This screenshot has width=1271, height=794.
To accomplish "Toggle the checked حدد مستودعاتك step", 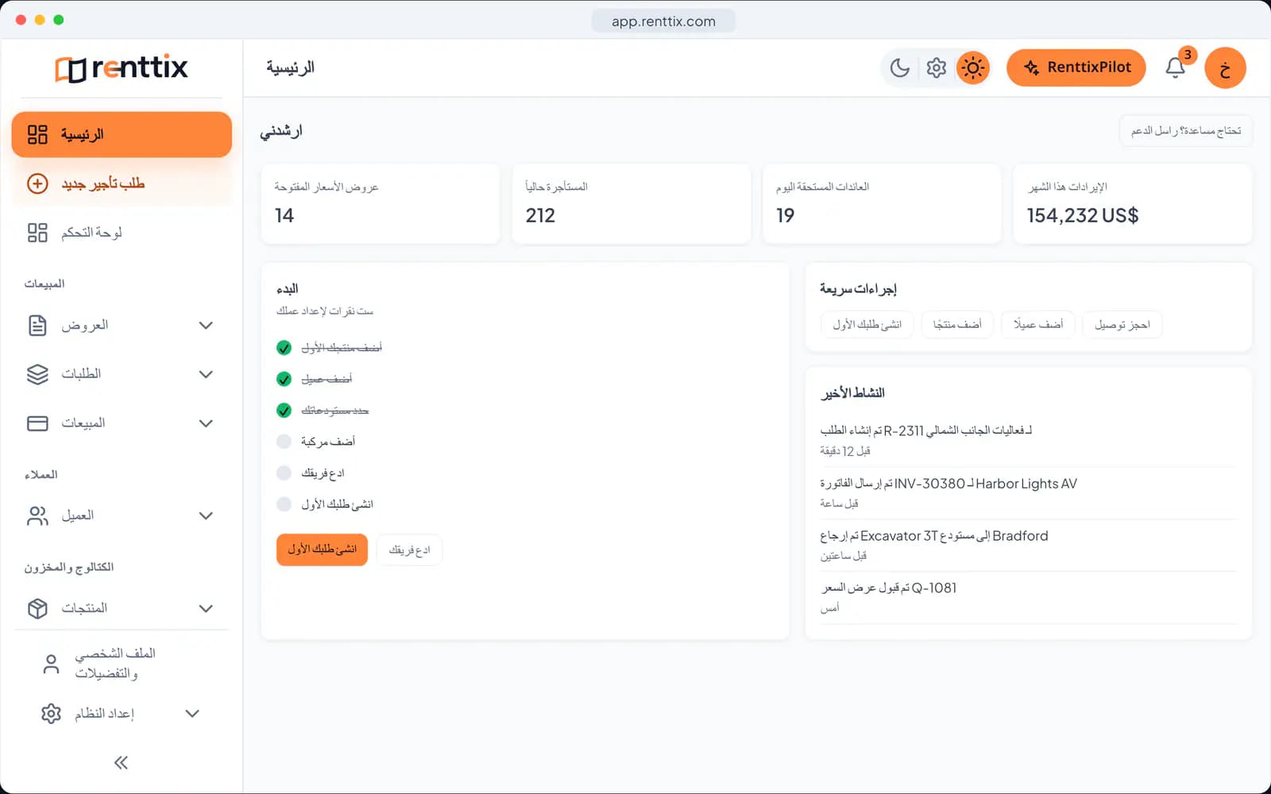I will [x=284, y=410].
